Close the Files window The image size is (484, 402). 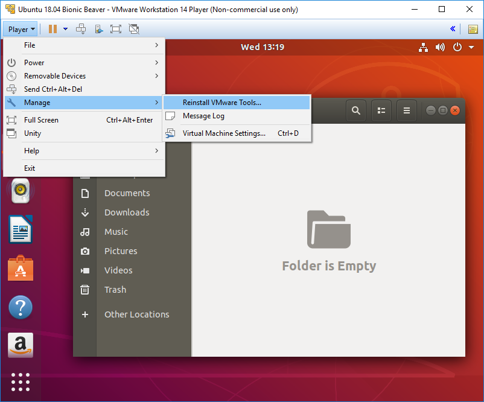(455, 110)
